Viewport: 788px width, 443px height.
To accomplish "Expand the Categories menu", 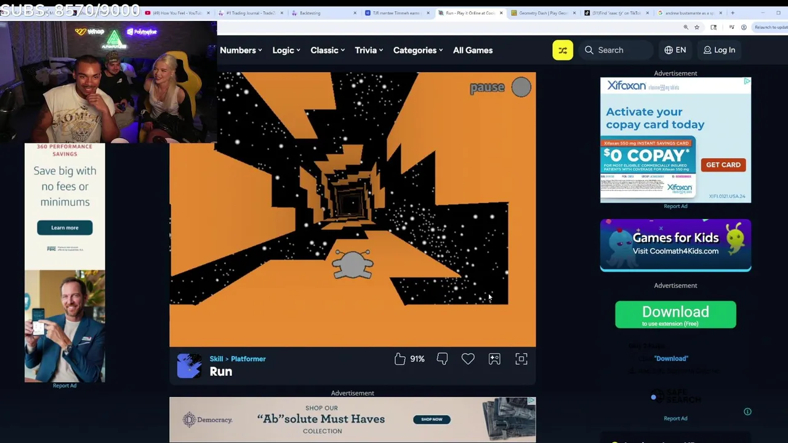I will coord(418,50).
